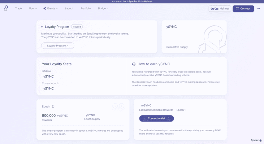Click the veSYNC card heading
The width and height of the screenshot is (264, 144).
pos(146,105)
